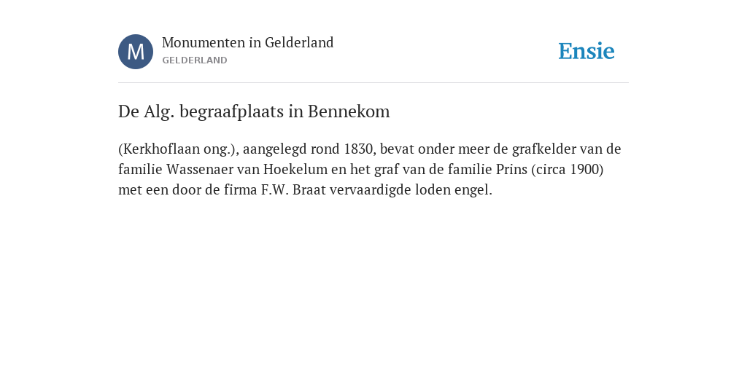Click the word Bennekom in the heading
This screenshot has height=373, width=747.
pyautogui.click(x=349, y=111)
